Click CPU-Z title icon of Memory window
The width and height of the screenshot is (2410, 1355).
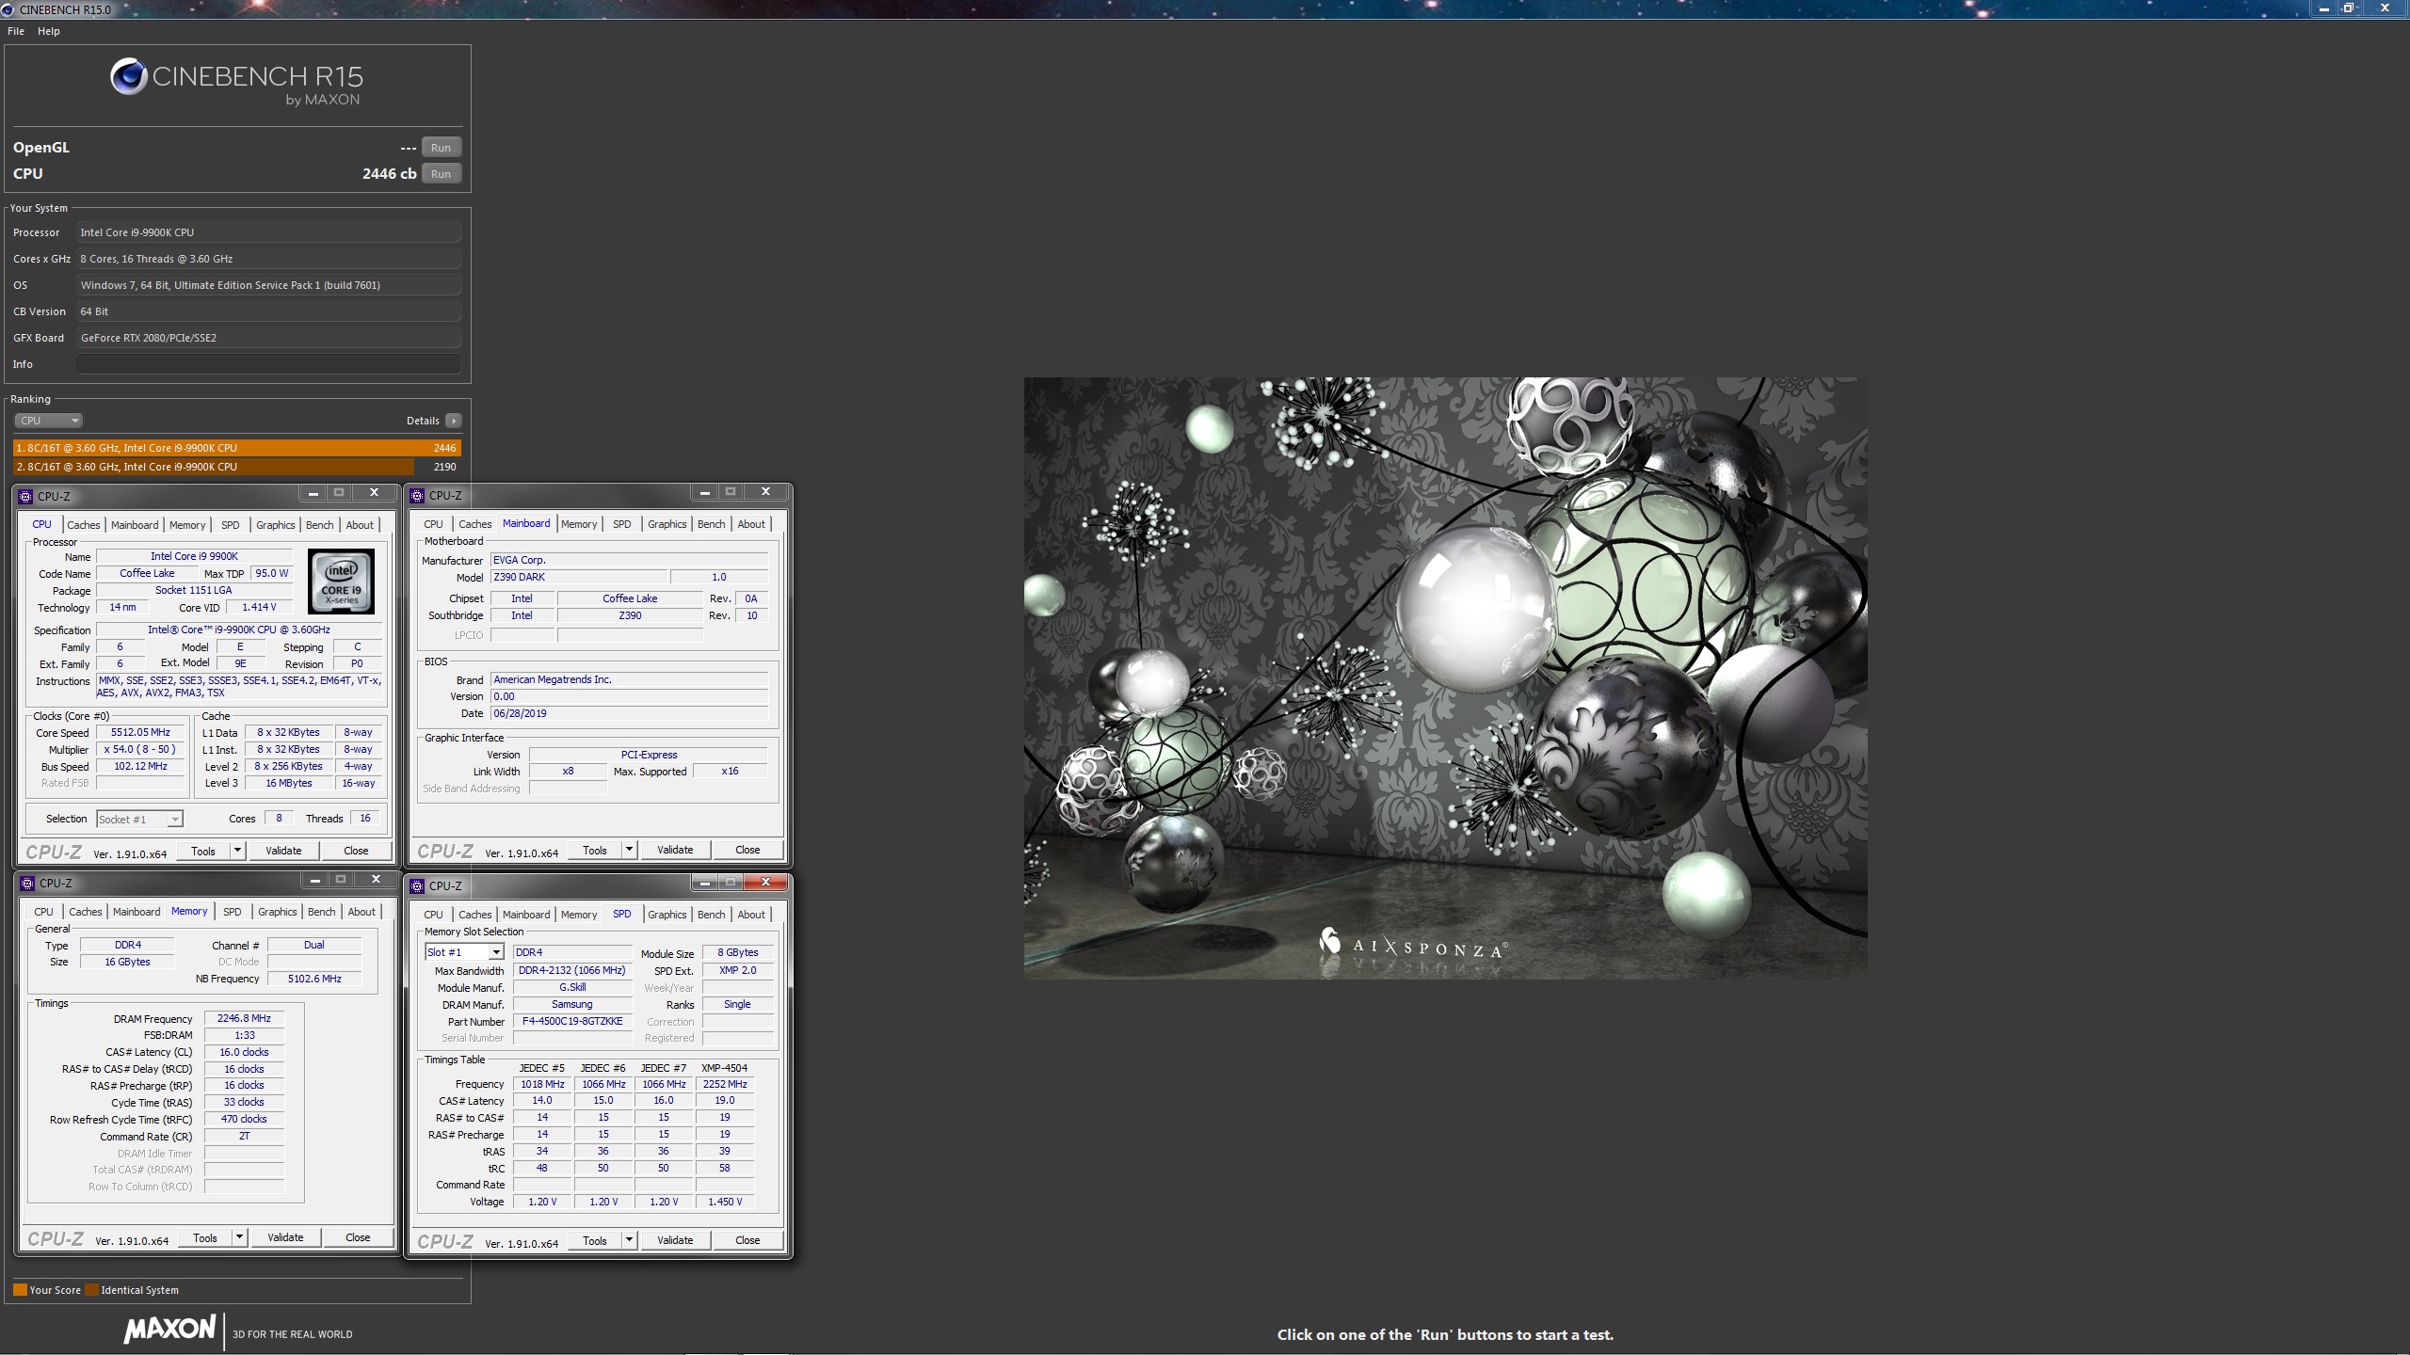coord(26,884)
